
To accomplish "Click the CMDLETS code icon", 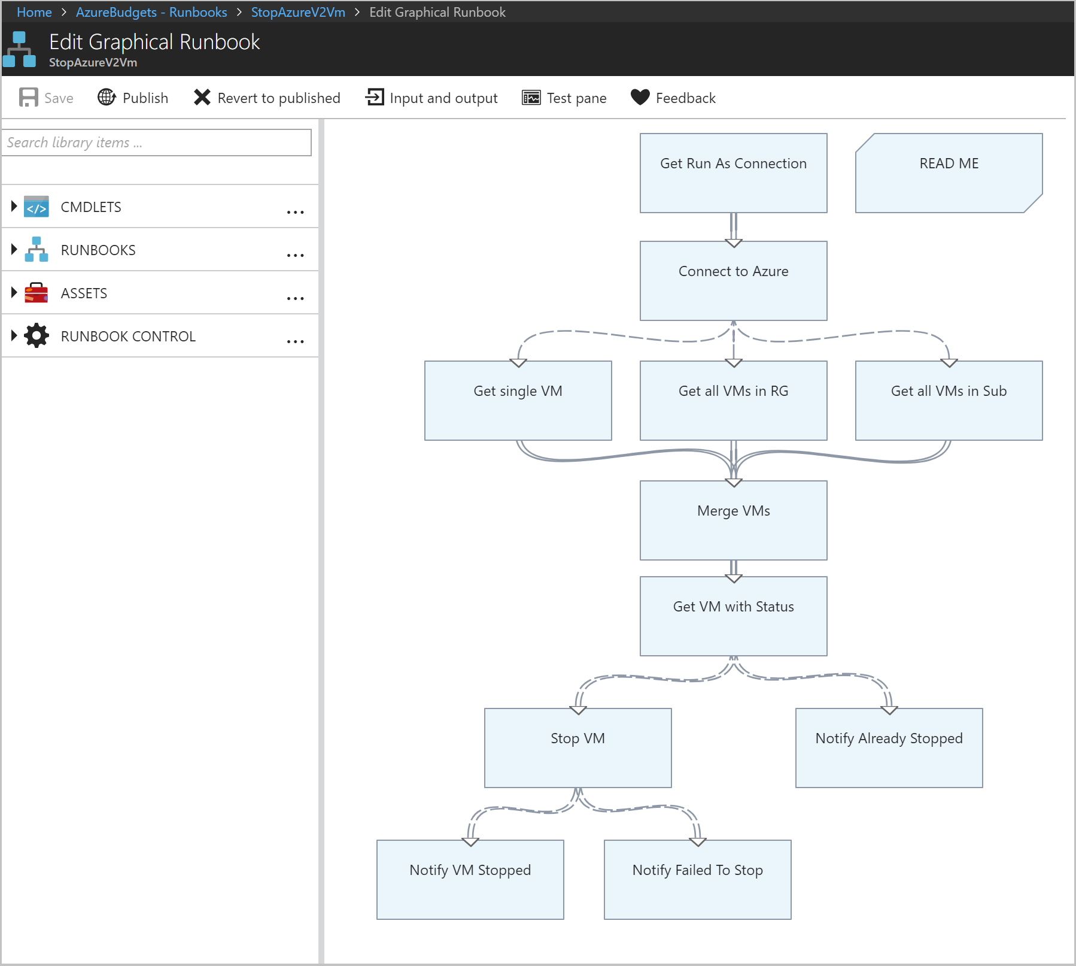I will coord(37,207).
